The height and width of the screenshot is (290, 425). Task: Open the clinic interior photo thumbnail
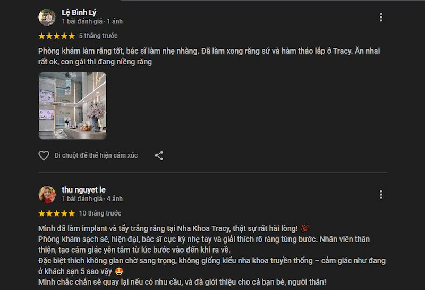tap(72, 106)
